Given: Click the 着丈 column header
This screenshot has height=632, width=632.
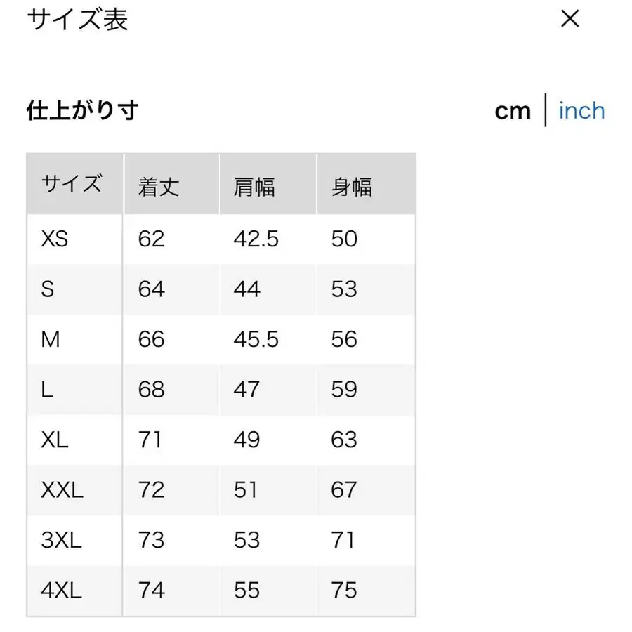Looking at the screenshot, I should tap(159, 187).
